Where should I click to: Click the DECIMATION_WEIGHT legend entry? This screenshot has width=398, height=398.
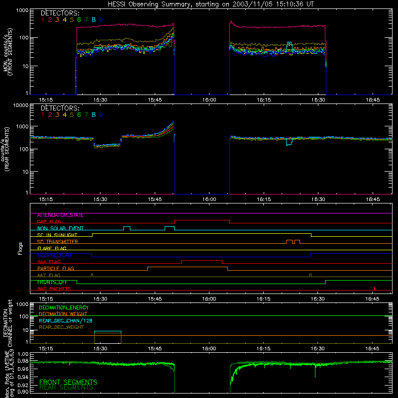tap(63, 314)
